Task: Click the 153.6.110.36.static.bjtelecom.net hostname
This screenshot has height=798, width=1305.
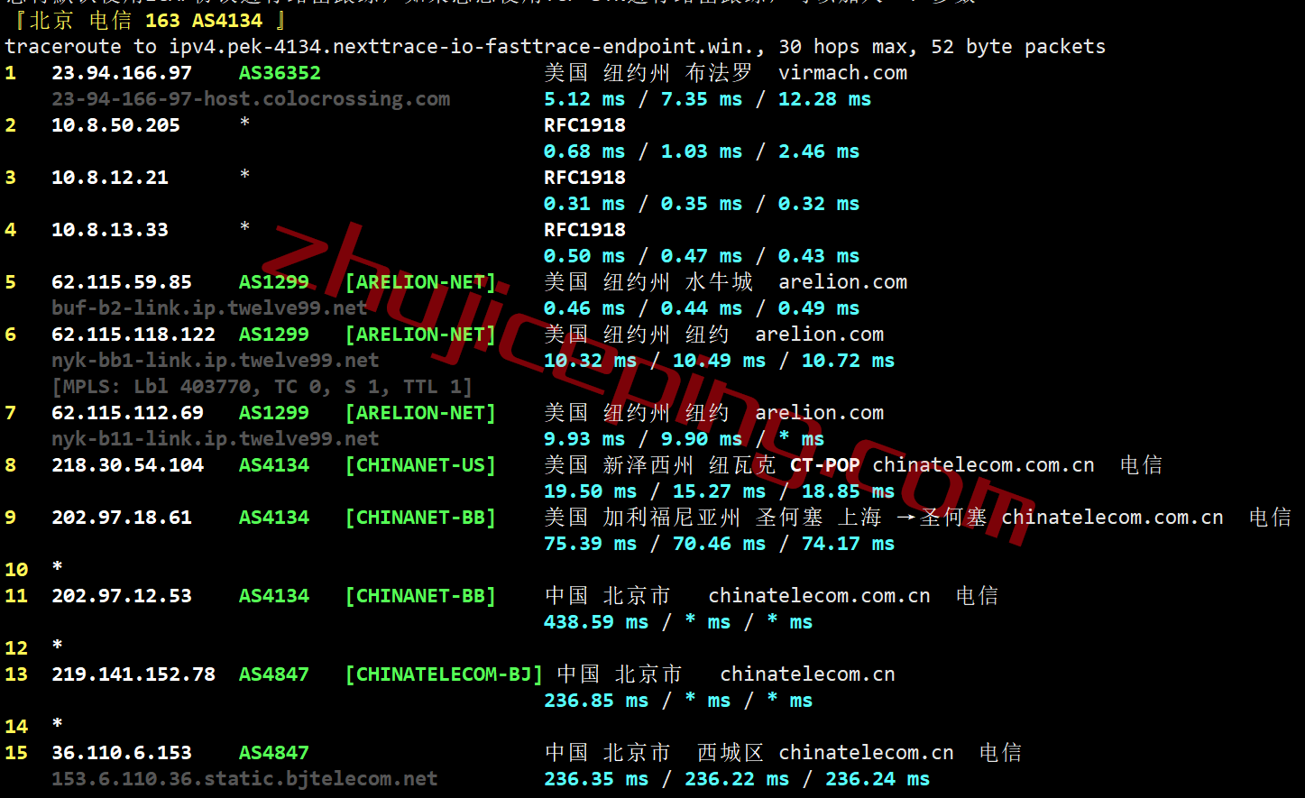Action: pos(244,779)
